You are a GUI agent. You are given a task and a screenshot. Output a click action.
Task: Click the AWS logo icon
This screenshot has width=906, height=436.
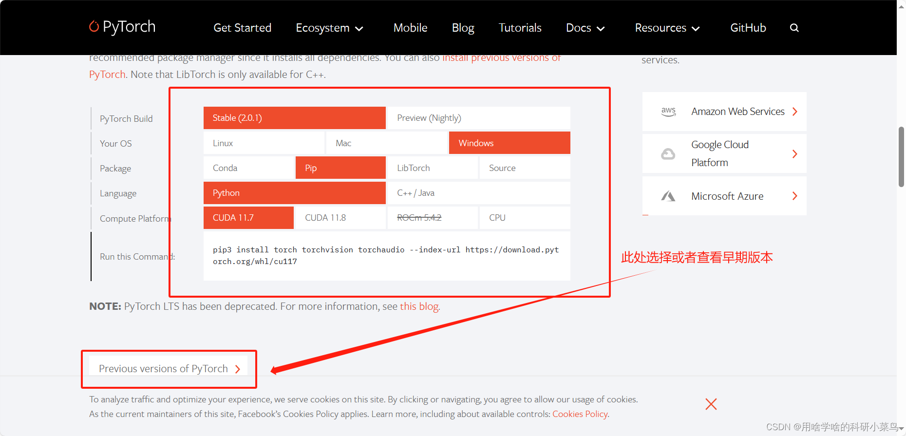pyautogui.click(x=668, y=112)
